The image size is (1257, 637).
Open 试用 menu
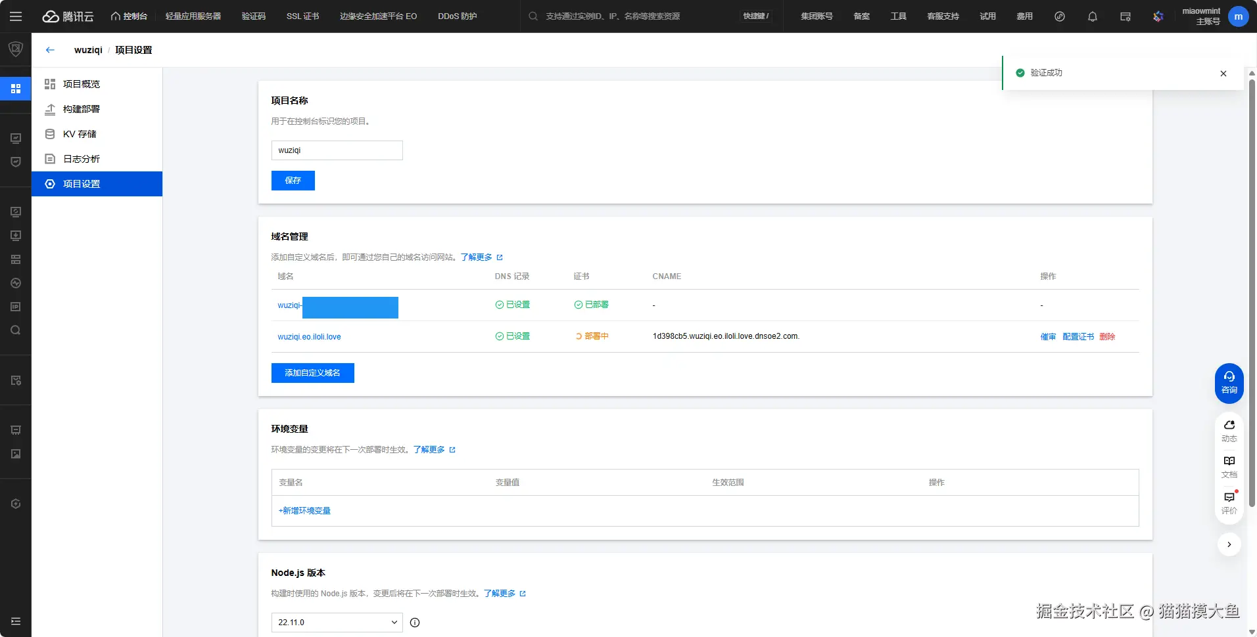[x=988, y=16]
